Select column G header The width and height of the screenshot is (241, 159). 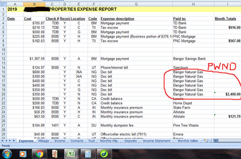[x=136, y=4]
